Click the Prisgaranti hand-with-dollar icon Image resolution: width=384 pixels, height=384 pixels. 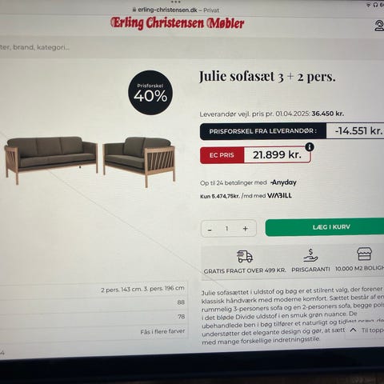310,255
